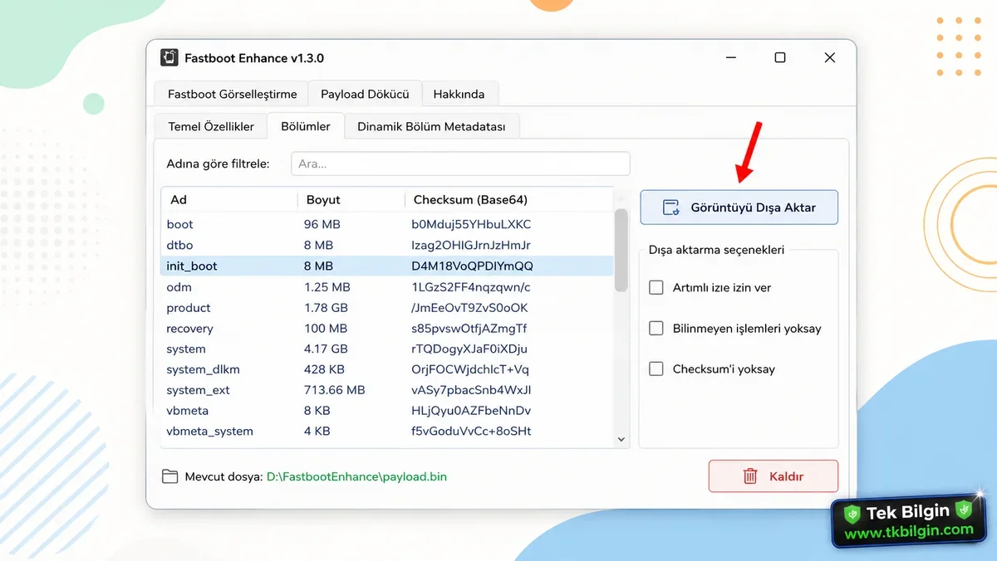Image resolution: width=997 pixels, height=561 pixels.
Task: Switch to the Payload Dökücü tab
Action: pos(365,94)
